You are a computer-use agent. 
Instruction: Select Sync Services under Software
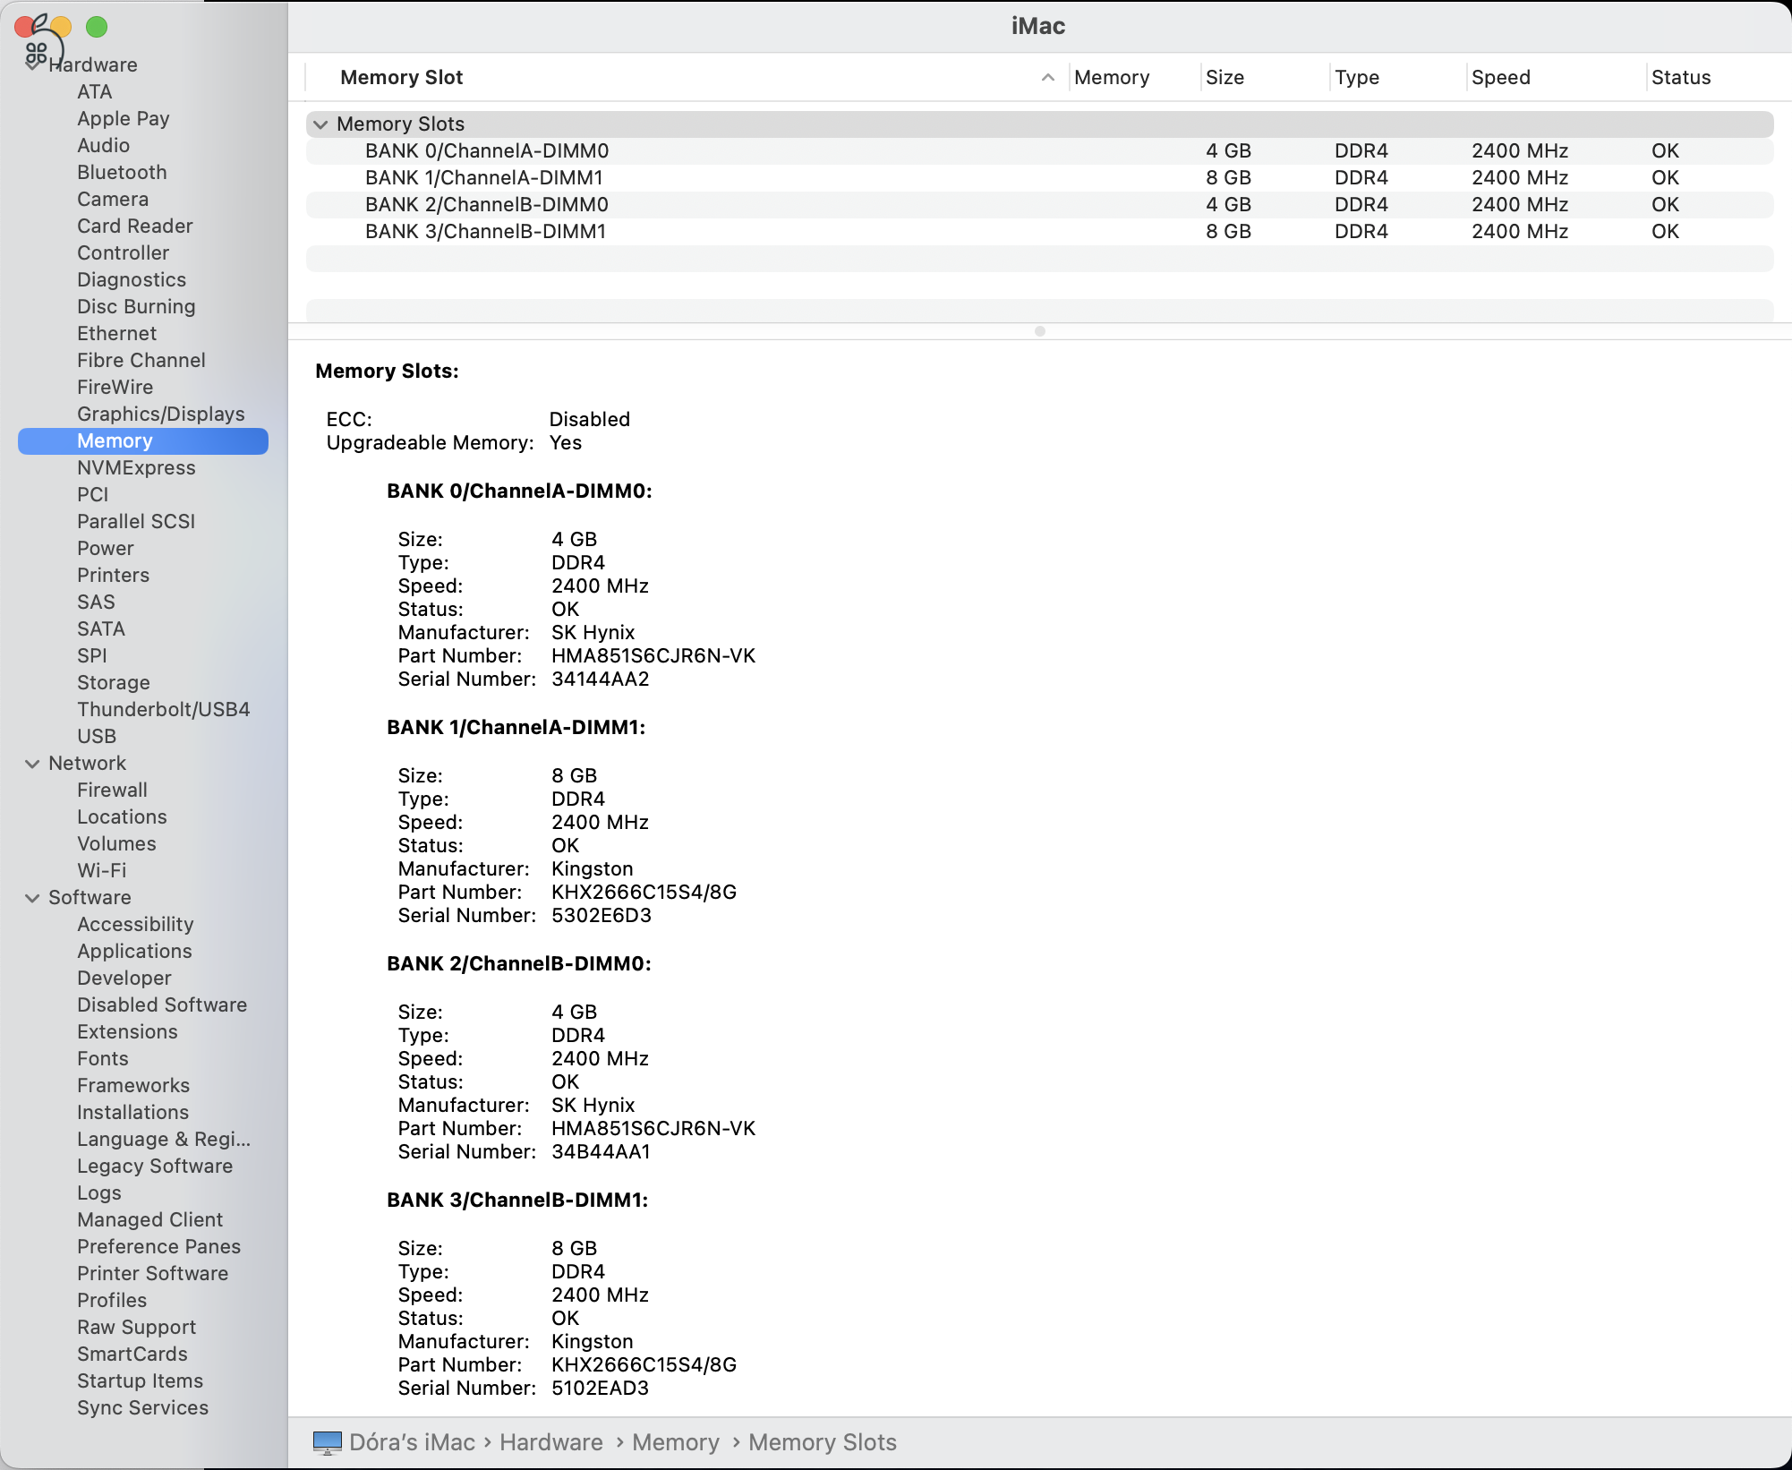[142, 1408]
